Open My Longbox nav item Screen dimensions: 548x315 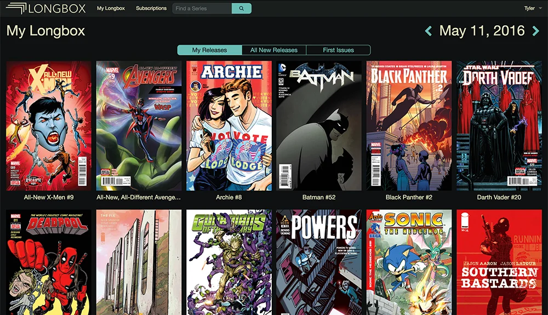[x=111, y=8]
